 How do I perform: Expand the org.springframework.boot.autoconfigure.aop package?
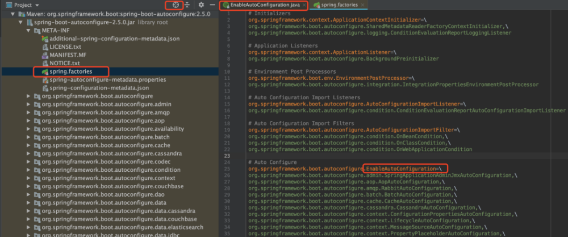pyautogui.click(x=28, y=121)
